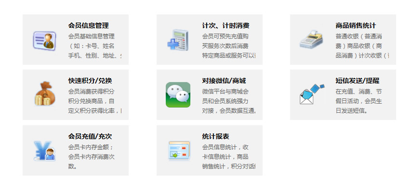
Task: Open the 会员信息管理 heading
Action: click(x=88, y=25)
